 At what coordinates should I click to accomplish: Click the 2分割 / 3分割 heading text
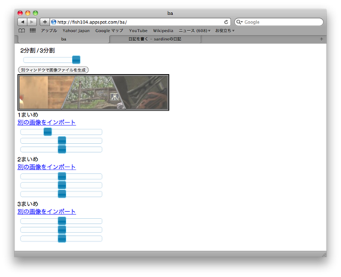click(37, 51)
